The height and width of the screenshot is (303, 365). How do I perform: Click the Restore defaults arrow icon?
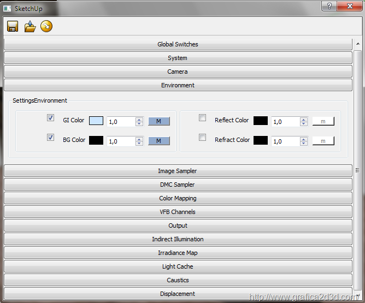coord(46,26)
